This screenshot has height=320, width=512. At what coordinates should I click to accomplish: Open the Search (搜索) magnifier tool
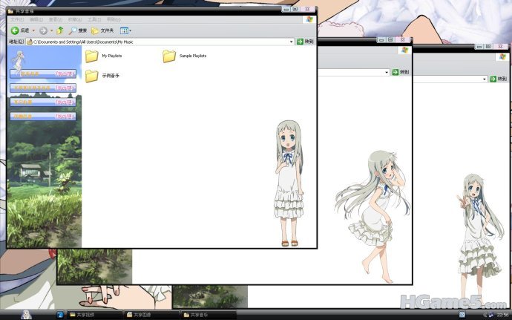tap(78, 30)
